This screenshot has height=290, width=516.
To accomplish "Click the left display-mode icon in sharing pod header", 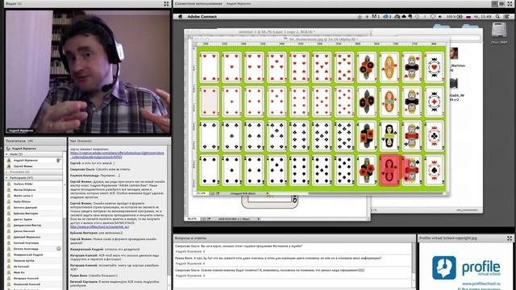I will (x=494, y=3).
